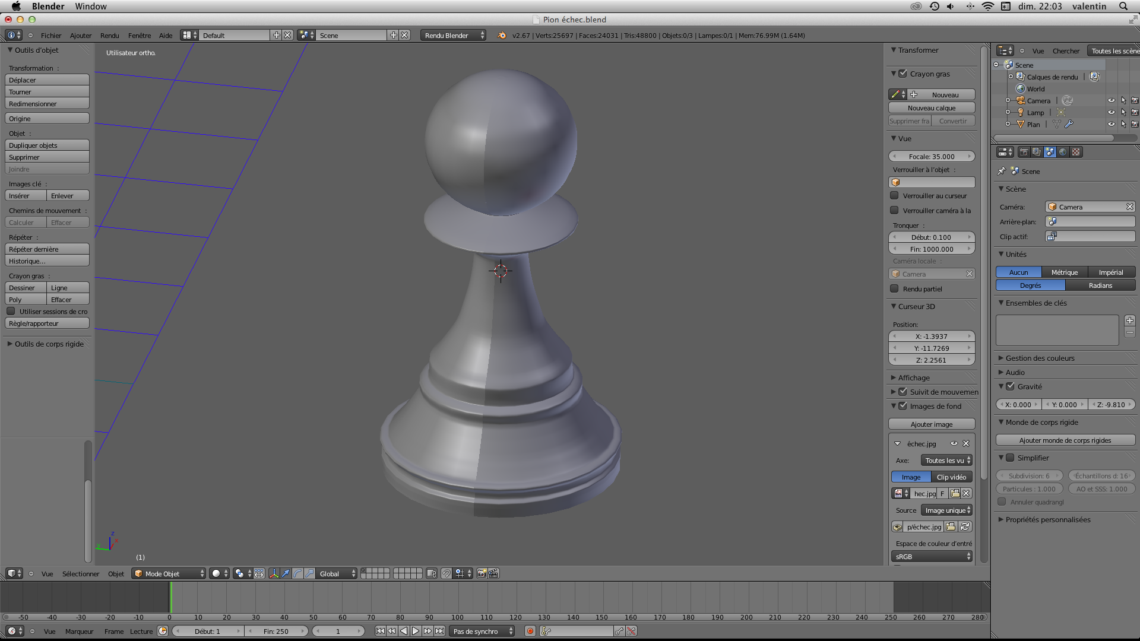Toggle the Rendu partiel checkbox
This screenshot has height=641, width=1140.
pos(894,288)
